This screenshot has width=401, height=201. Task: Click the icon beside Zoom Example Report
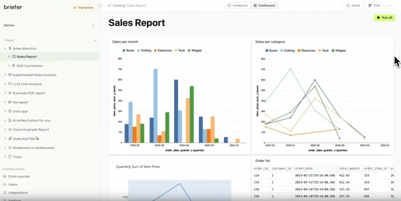point(10,130)
